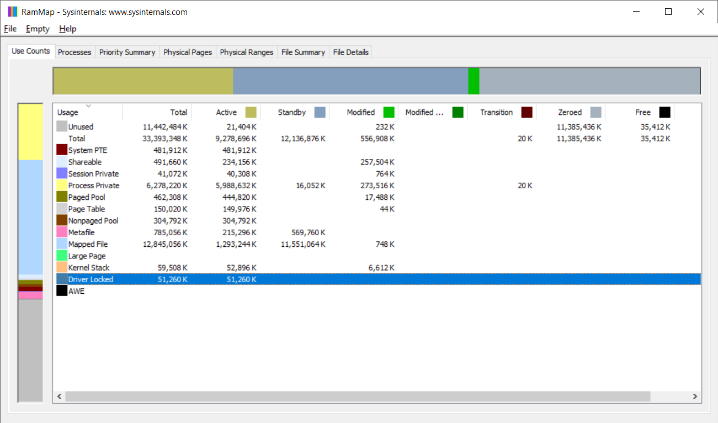Select the Use Counts tab

31,51
